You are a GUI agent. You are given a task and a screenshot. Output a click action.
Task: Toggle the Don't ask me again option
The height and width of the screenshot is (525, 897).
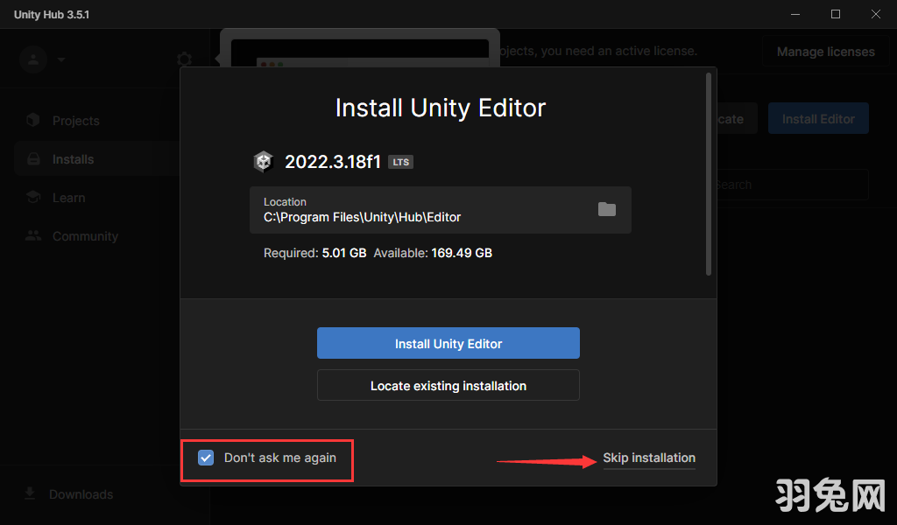pyautogui.click(x=205, y=457)
